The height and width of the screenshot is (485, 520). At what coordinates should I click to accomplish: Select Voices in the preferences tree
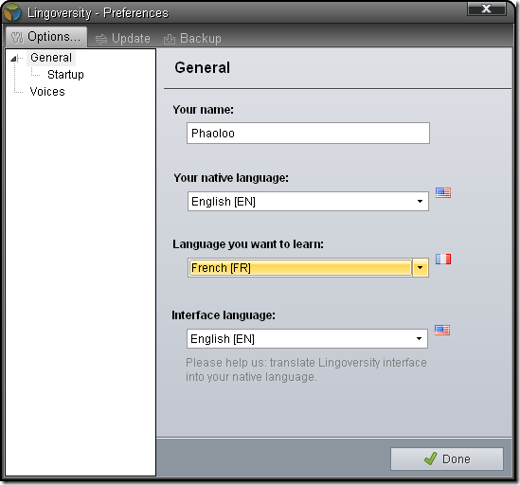(x=47, y=92)
